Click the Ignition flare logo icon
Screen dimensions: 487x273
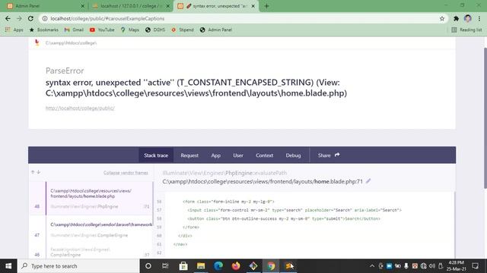tap(37, 42)
